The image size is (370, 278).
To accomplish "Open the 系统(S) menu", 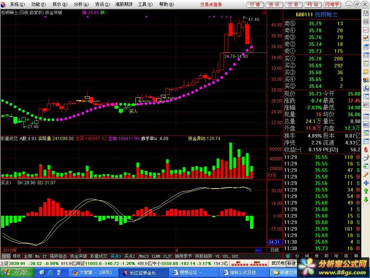I will pyautogui.click(x=17, y=4).
